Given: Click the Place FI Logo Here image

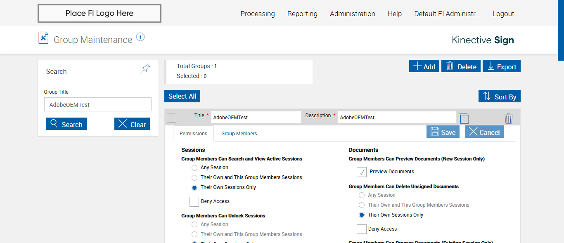Looking at the screenshot, I should 100,13.
